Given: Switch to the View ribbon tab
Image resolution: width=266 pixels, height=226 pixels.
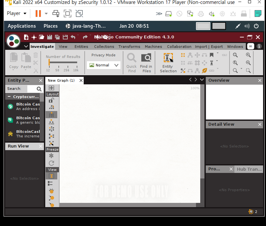Looking at the screenshot, I should [x=63, y=47].
